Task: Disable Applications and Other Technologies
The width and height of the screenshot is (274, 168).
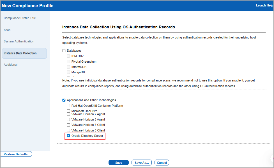Action: point(64,100)
